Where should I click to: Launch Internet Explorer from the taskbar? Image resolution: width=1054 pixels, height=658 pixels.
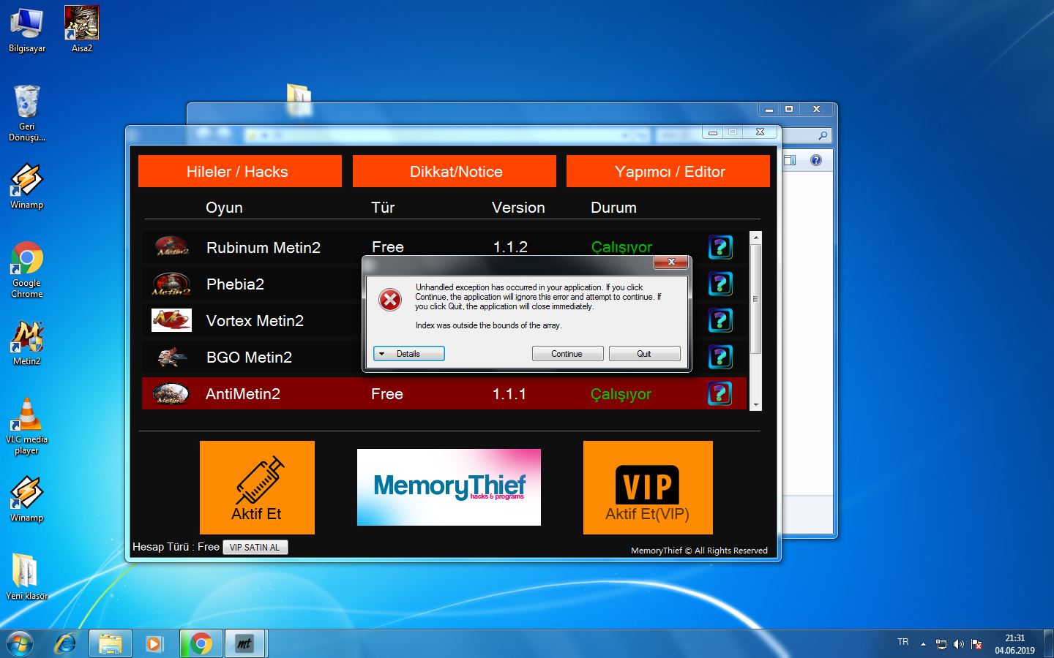(66, 643)
